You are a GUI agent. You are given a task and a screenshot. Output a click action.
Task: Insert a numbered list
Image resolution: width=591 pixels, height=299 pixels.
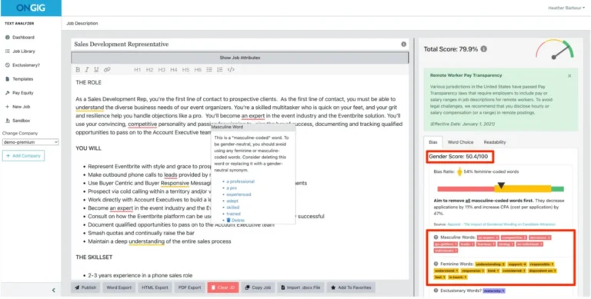pyautogui.click(x=220, y=70)
